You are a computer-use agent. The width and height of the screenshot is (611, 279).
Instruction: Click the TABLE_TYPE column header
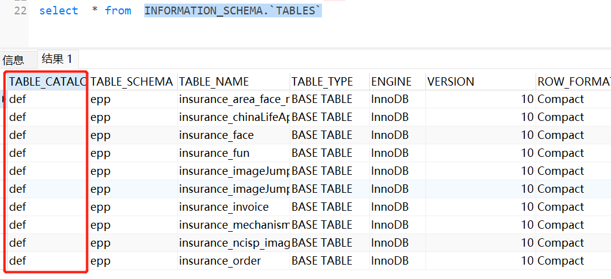click(x=322, y=81)
